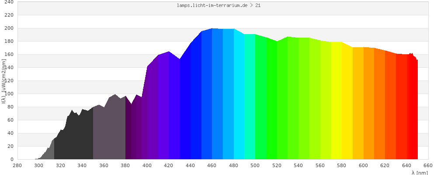
Task: Click the dark gray UV region near 335 nm
Action: coord(77,140)
